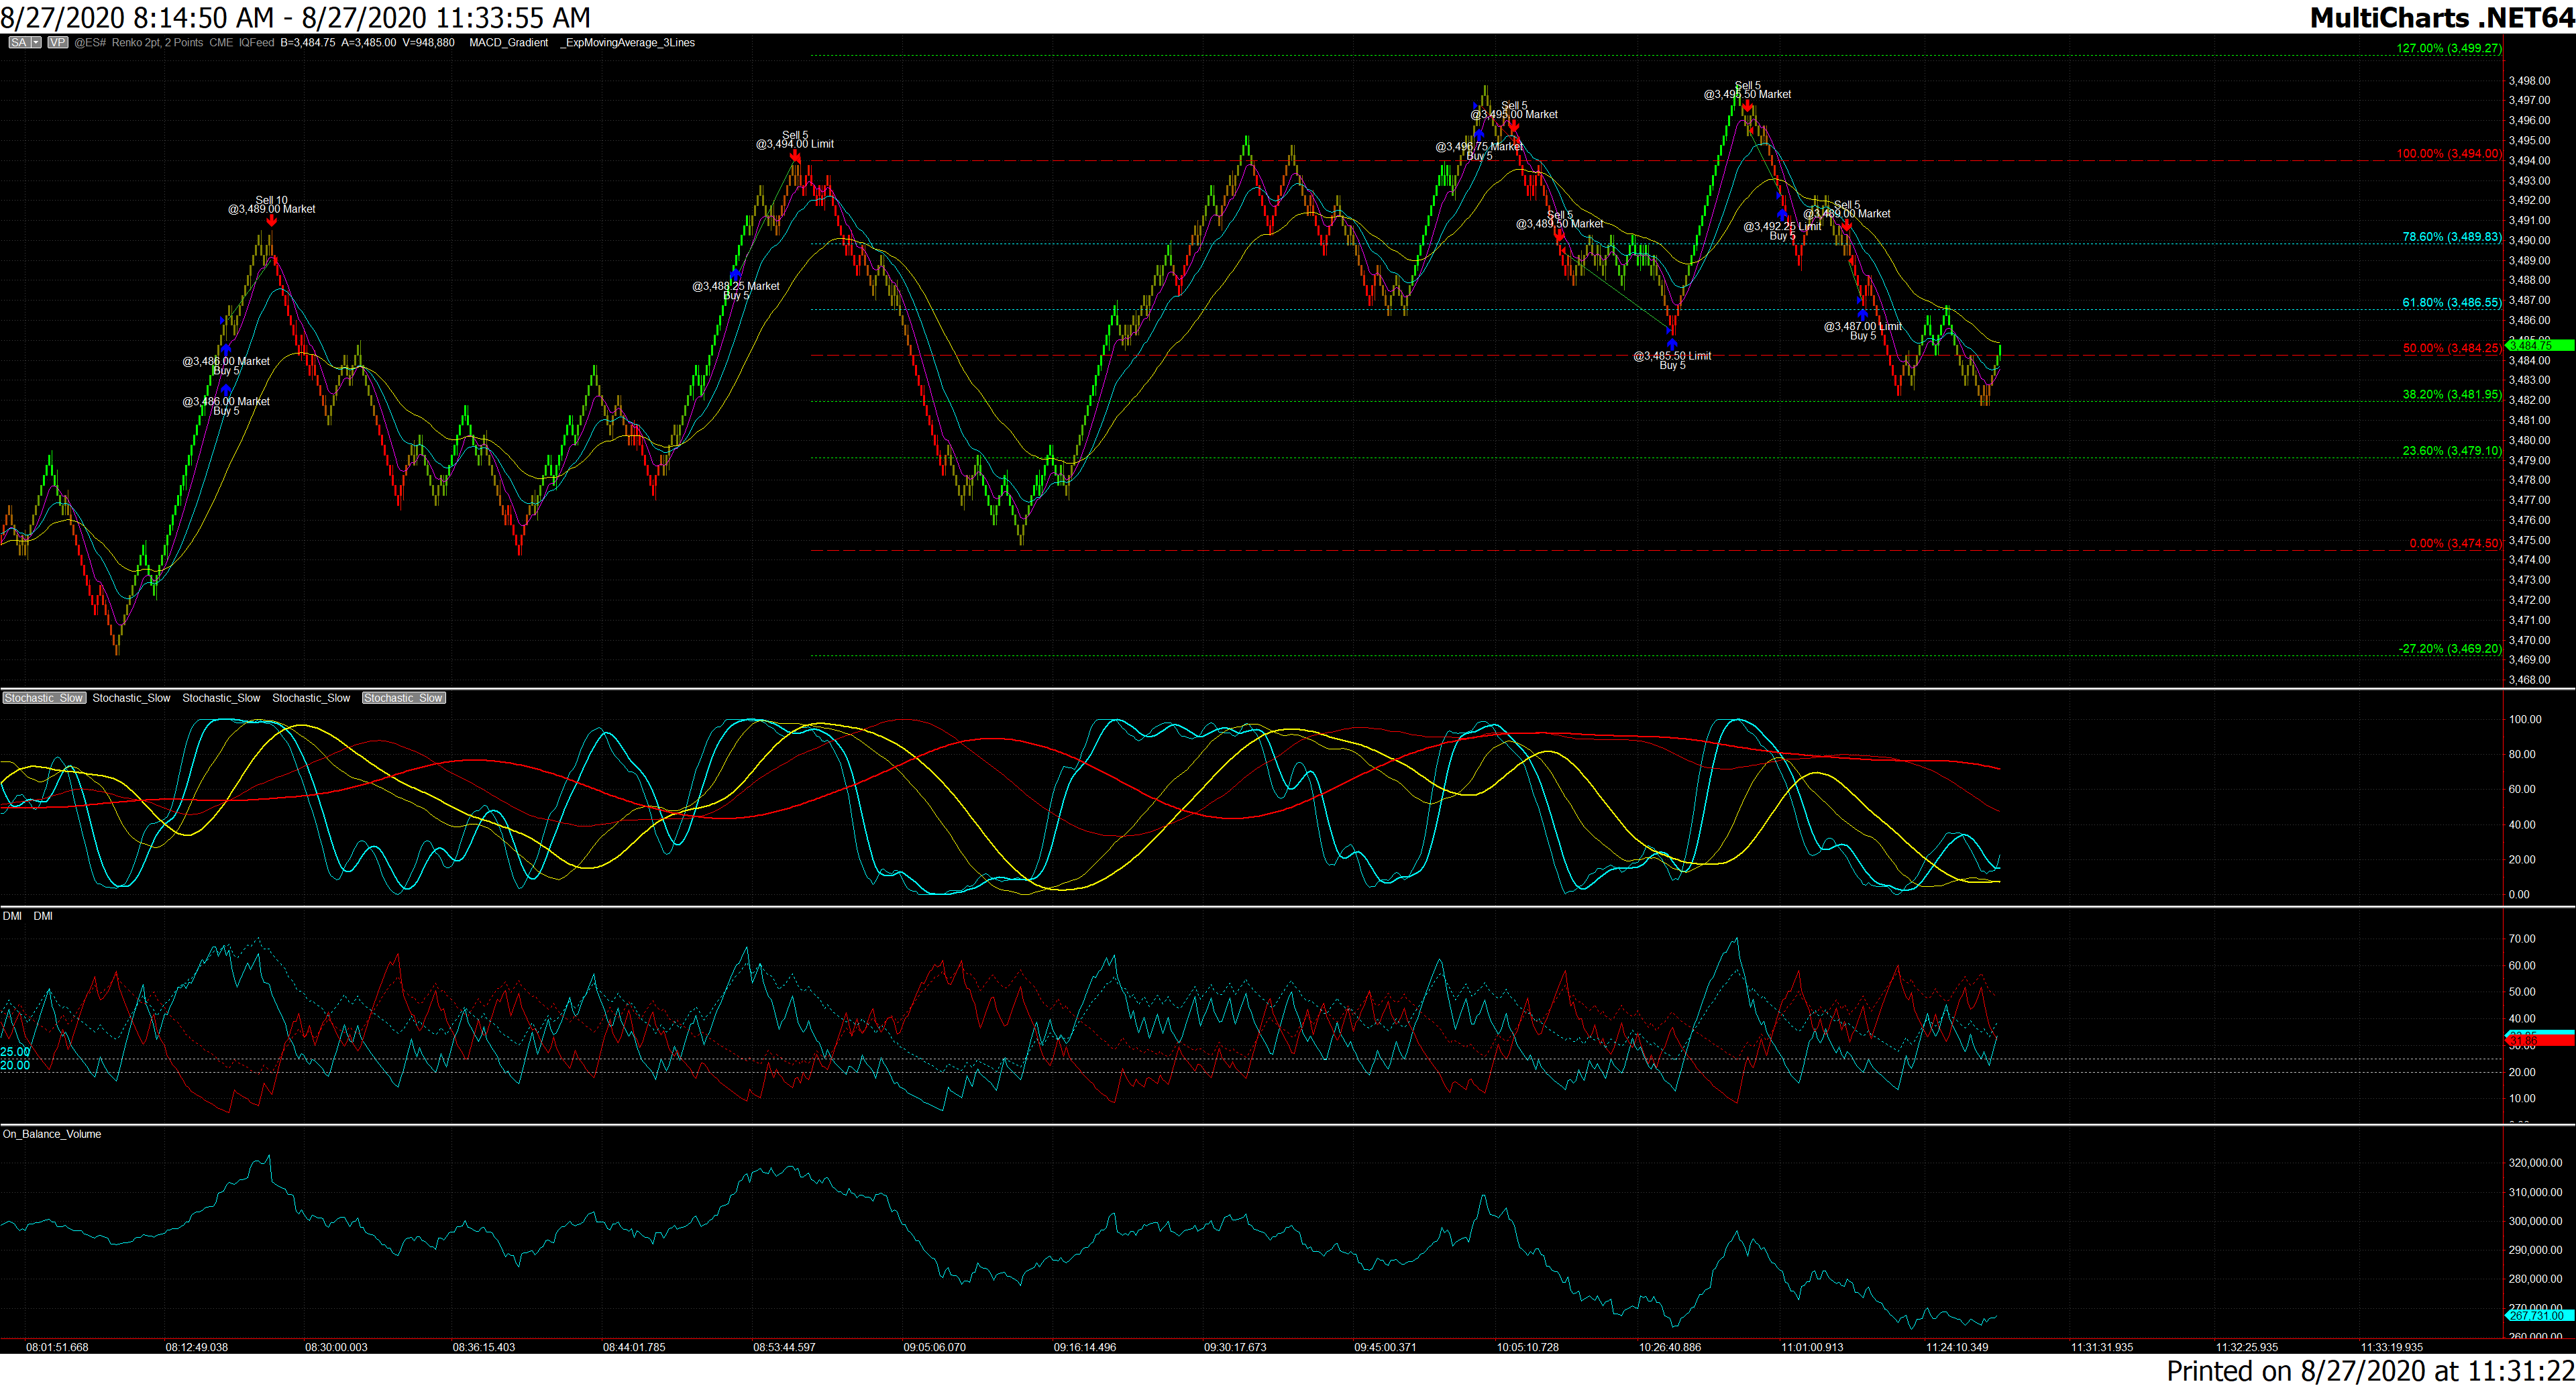Select the MACD_Gradient study label
Screen dimensions: 2576x1386
[x=509, y=43]
